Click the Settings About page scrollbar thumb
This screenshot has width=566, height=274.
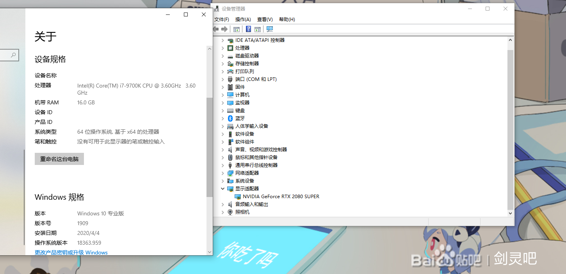click(x=210, y=147)
